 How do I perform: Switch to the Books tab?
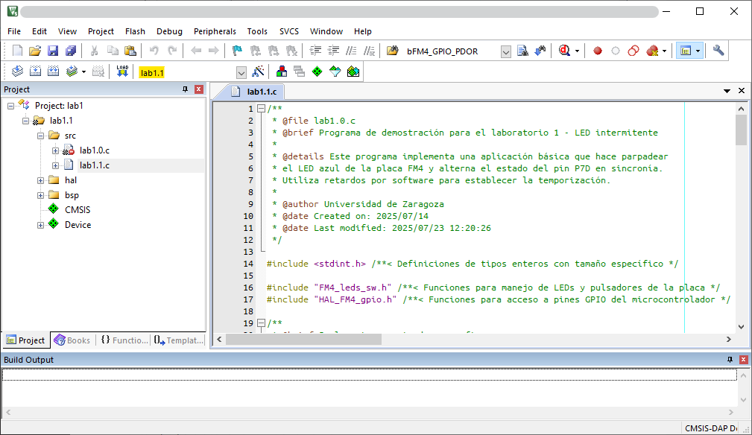pyautogui.click(x=72, y=340)
